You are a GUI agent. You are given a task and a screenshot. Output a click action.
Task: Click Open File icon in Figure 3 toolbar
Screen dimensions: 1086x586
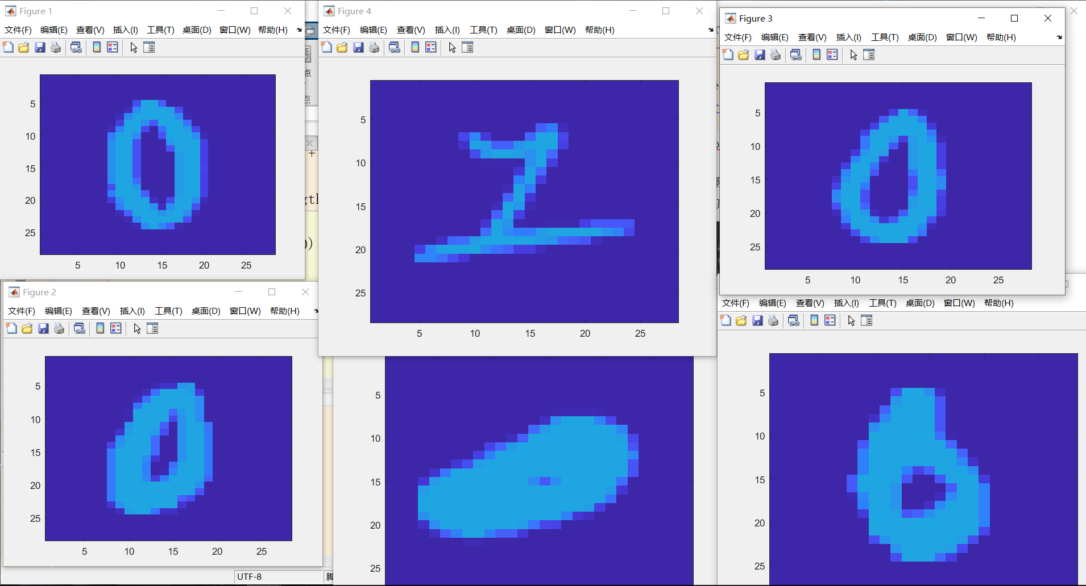pos(744,55)
